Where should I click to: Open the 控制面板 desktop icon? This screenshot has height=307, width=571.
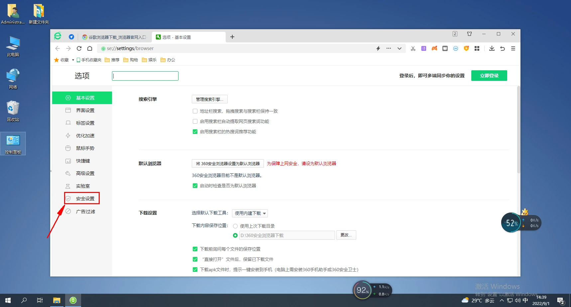(13, 144)
